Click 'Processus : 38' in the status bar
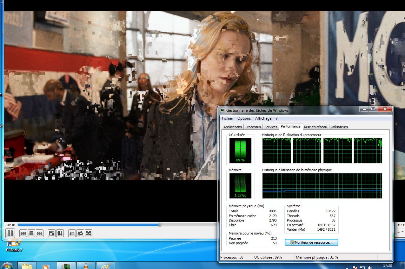The height and width of the screenshot is (269, 405). click(232, 257)
